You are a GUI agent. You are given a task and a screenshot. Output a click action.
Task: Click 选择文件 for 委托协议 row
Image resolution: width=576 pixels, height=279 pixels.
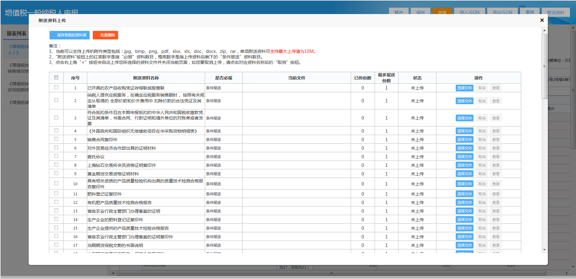coord(464,156)
